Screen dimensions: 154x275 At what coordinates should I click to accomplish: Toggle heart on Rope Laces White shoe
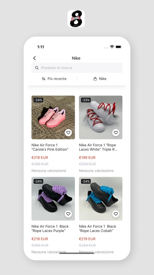(x=116, y=133)
